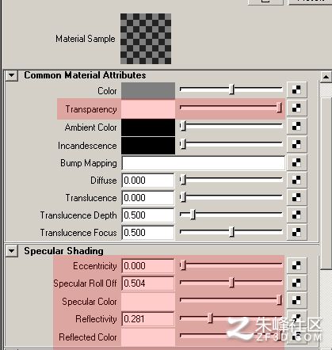Click the Diffuse value field

(148, 181)
